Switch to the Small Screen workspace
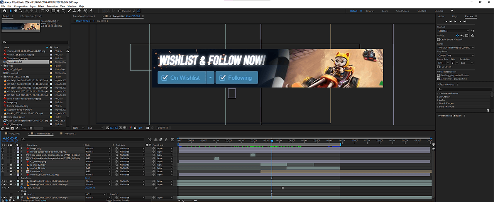 403,11
